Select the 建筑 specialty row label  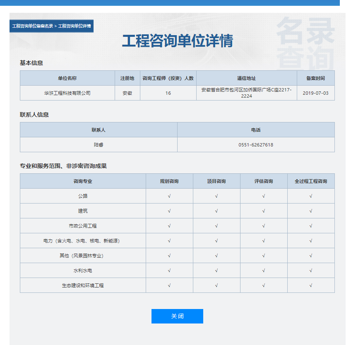click(x=83, y=211)
